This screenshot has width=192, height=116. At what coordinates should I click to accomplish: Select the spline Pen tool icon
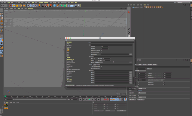point(58,5)
